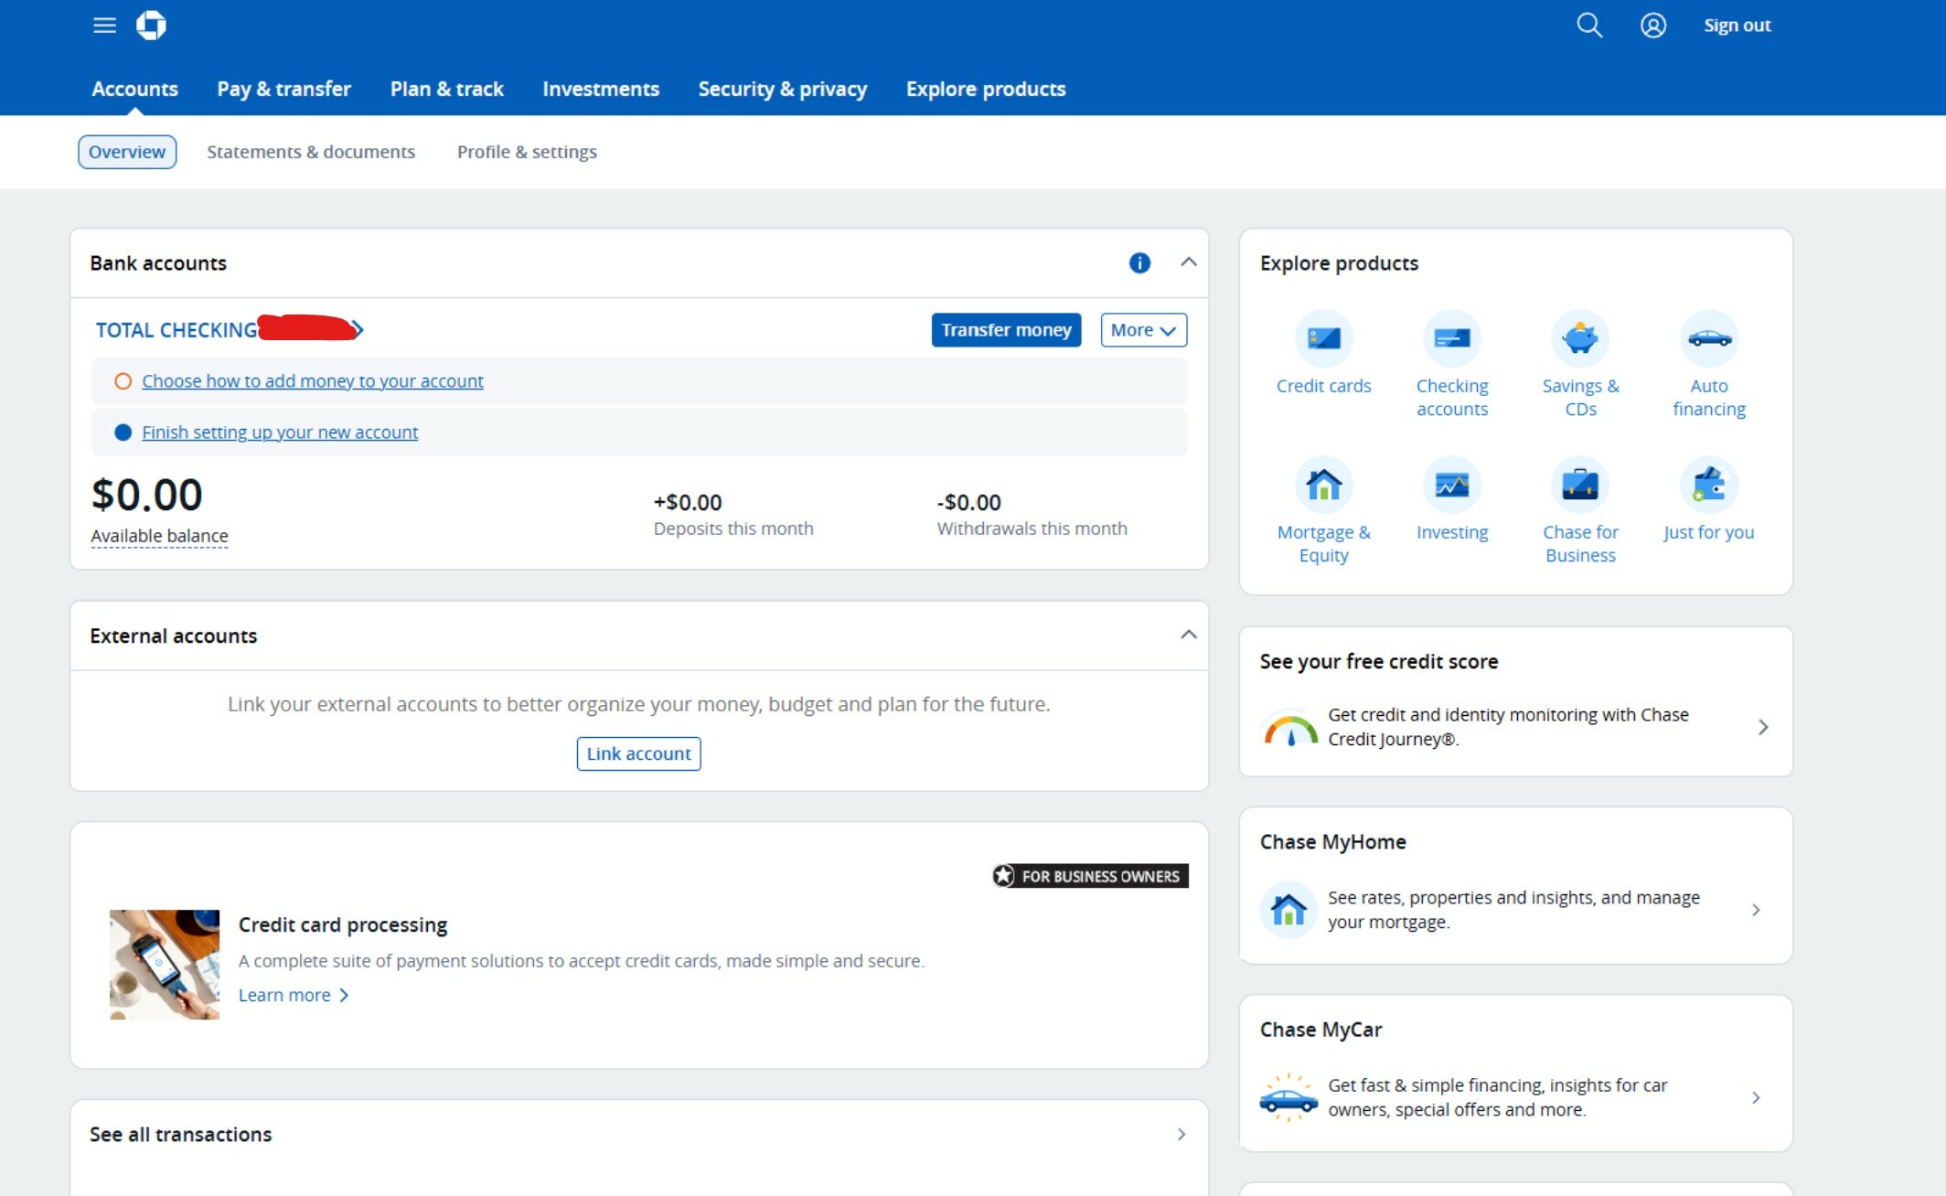1946x1196 pixels.
Task: Click Get credit and identity monitoring text
Action: (1509, 727)
